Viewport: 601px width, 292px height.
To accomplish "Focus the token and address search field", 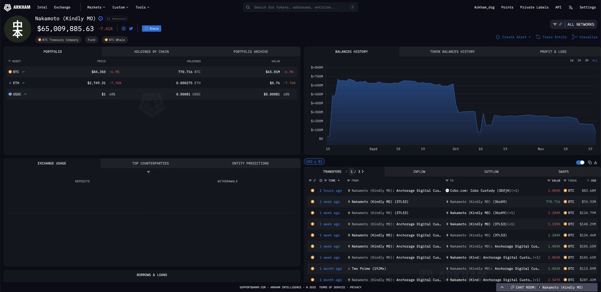I will click(x=300, y=8).
